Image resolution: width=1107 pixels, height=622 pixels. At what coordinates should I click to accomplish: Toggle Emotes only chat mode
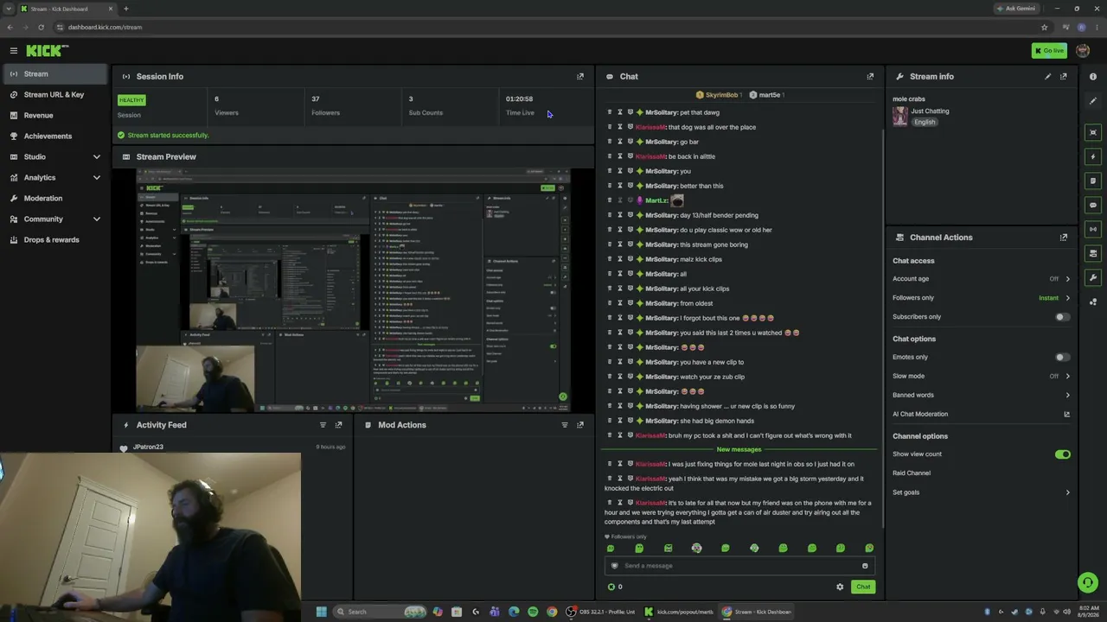coord(1062,357)
